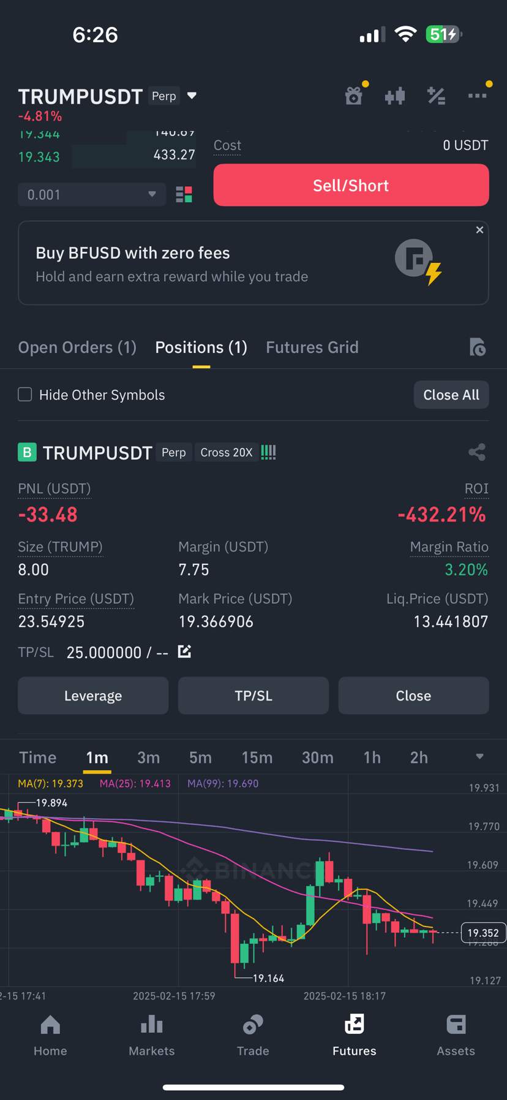
Task: Open the candlestick chart icon
Action: [x=395, y=96]
